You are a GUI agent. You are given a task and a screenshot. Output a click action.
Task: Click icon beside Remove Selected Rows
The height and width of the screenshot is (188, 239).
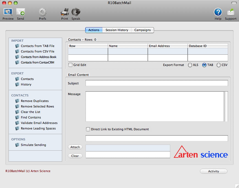(17, 106)
